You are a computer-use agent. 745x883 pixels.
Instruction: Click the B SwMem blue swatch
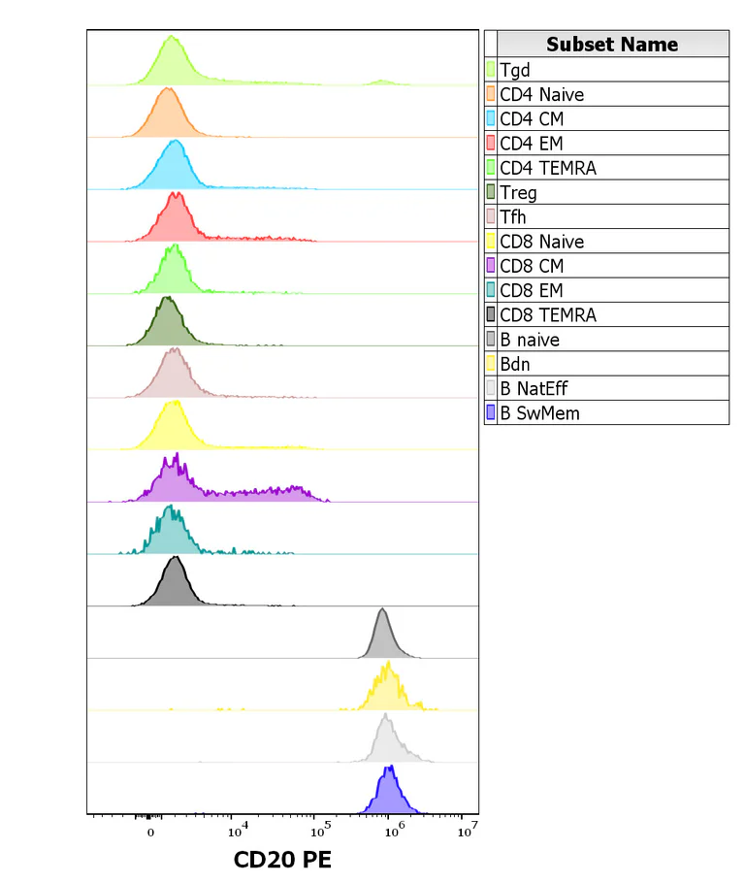(491, 412)
